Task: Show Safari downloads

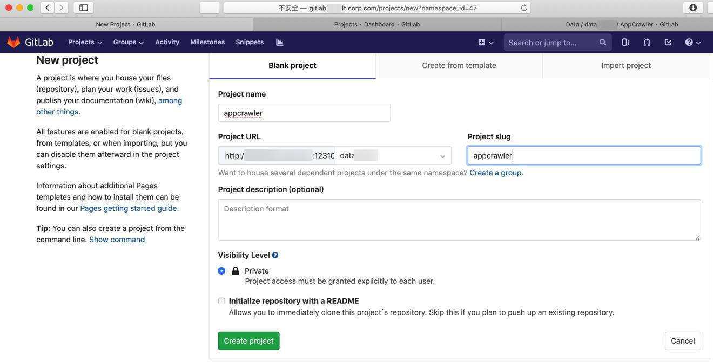Action: (693, 8)
